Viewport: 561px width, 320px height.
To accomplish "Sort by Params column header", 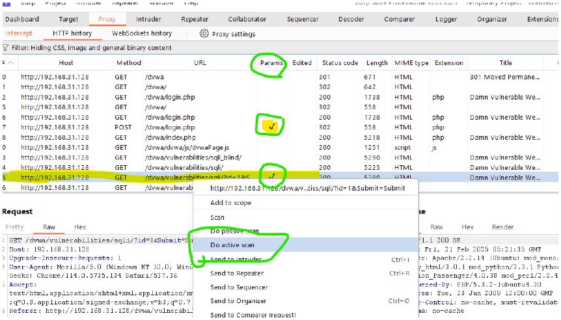I will pos(271,63).
